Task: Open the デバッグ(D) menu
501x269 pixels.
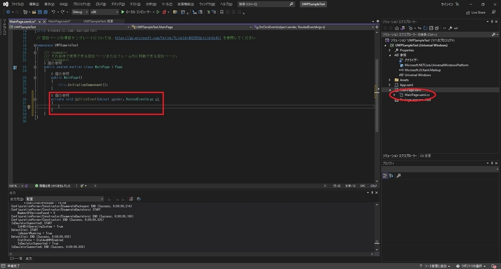Action: pos(118,4)
